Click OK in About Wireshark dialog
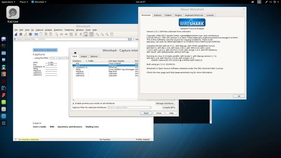This screenshot has height=158, width=281. point(239,96)
